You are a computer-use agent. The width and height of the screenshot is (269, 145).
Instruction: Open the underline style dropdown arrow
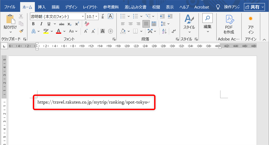click(55, 24)
